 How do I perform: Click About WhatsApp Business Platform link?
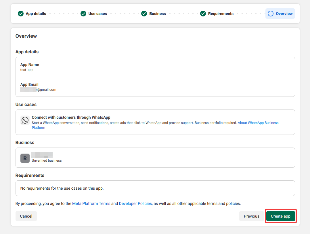point(258,122)
